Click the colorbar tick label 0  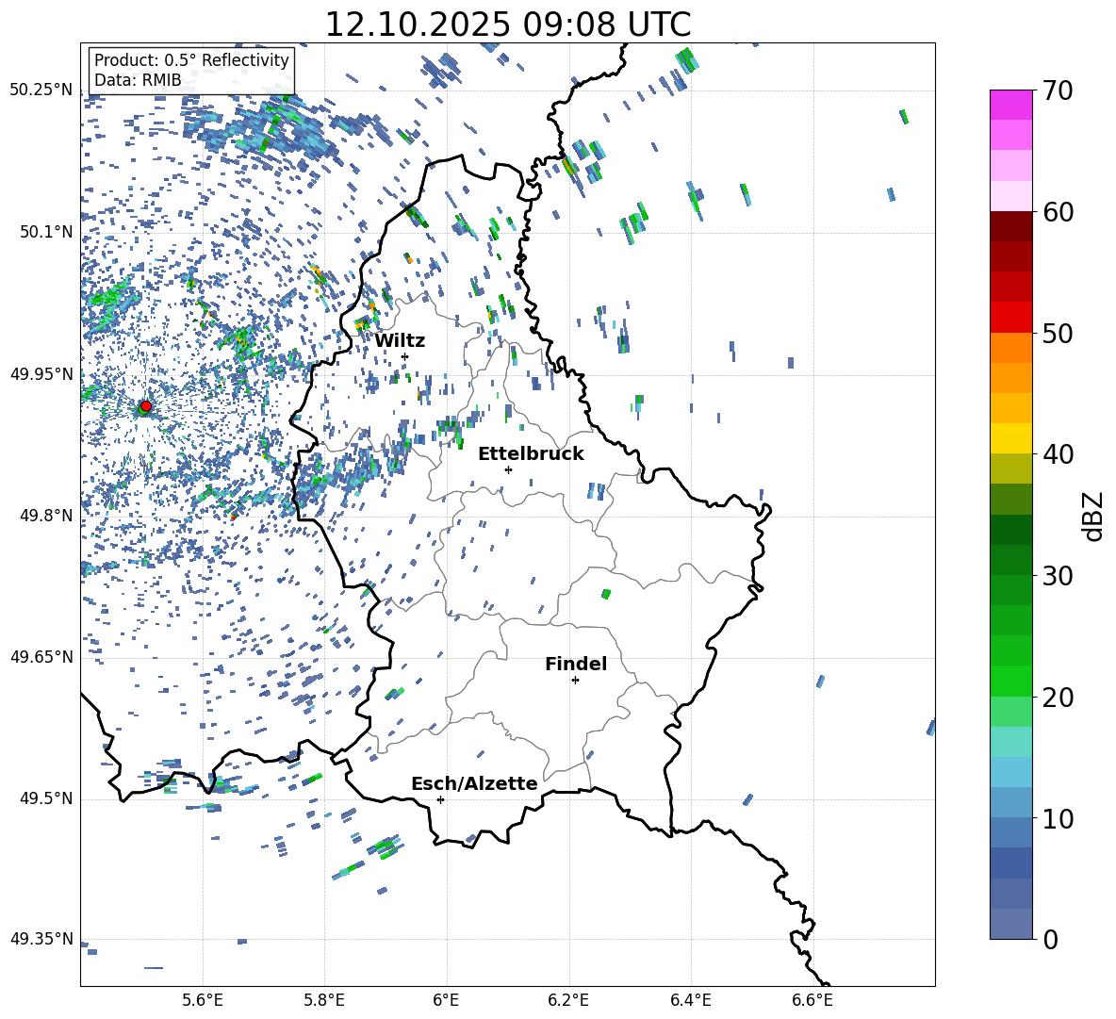(x=1049, y=939)
